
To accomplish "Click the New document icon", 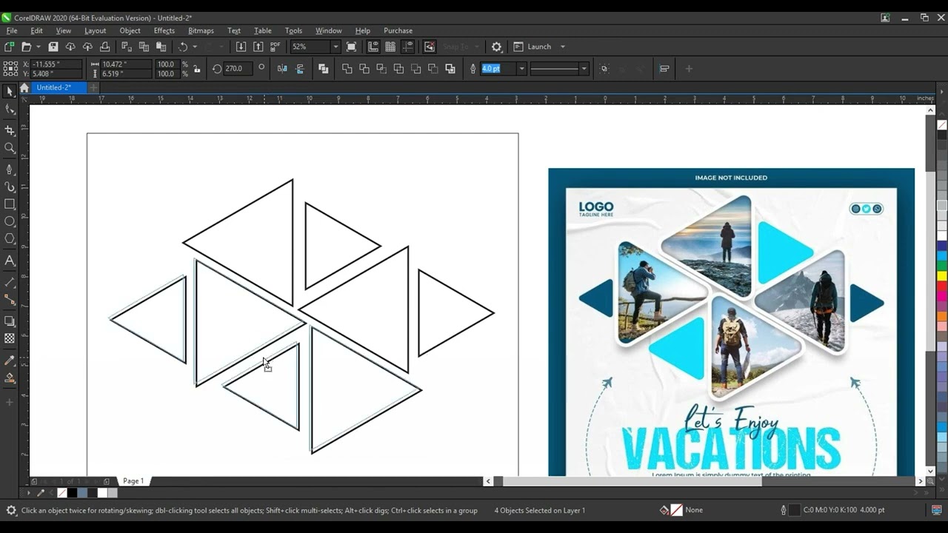I will 10,47.
